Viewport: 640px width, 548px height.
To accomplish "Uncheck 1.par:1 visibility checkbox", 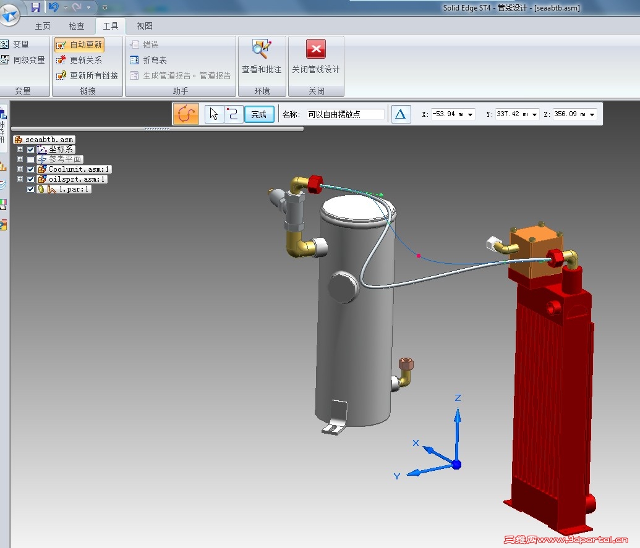I will pyautogui.click(x=31, y=189).
